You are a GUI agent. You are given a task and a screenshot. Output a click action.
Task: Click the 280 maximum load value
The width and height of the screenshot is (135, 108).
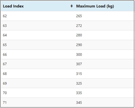coord(79,35)
